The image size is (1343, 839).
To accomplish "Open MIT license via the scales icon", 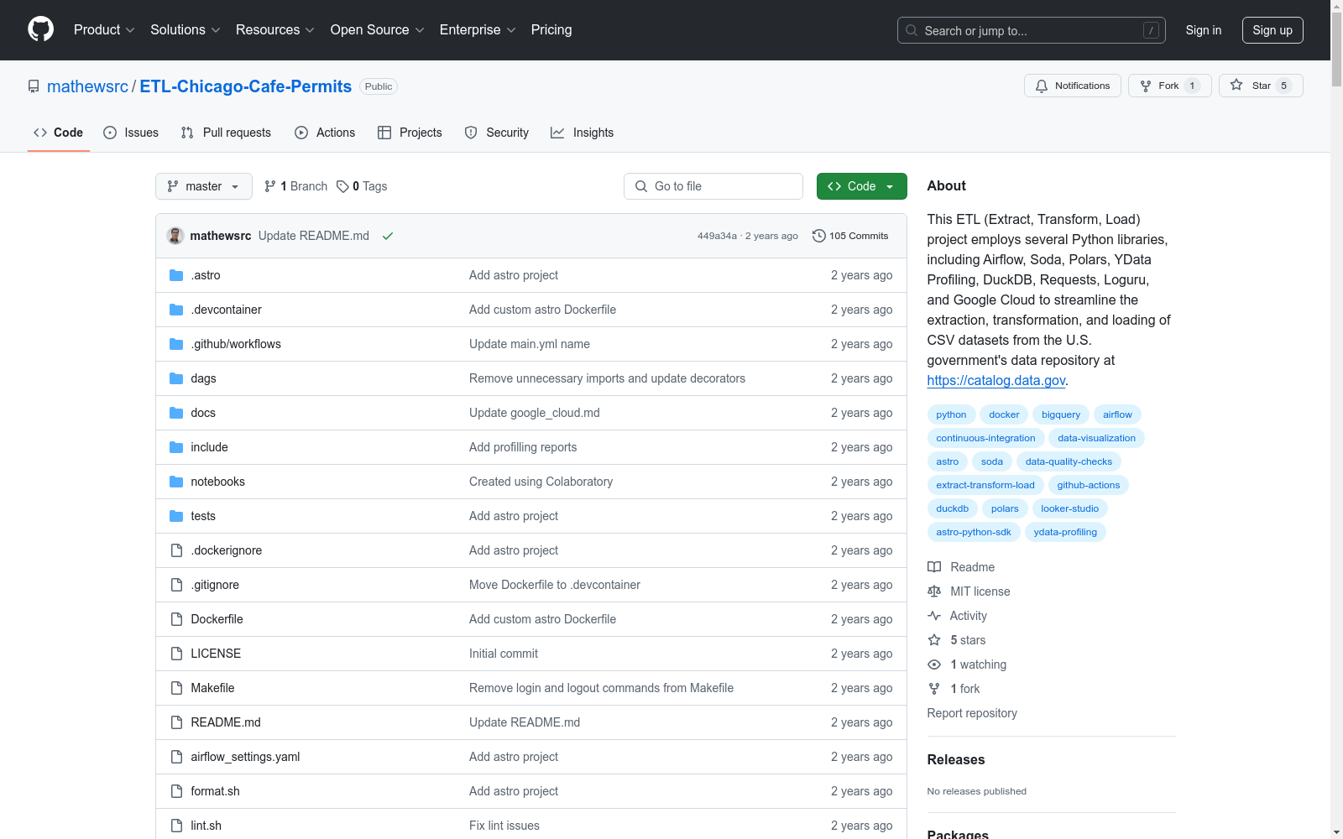I will (x=934, y=591).
